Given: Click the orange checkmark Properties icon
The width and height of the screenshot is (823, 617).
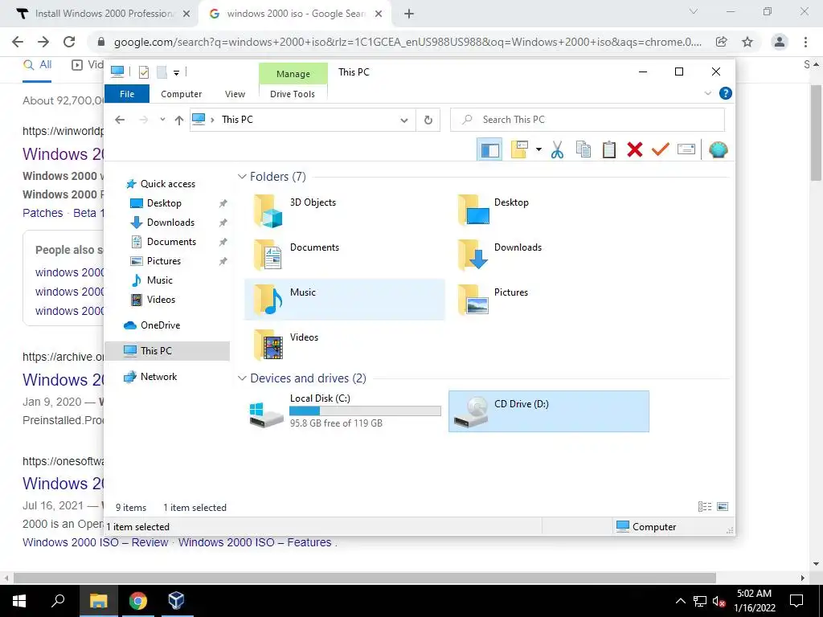Looking at the screenshot, I should coord(661,150).
